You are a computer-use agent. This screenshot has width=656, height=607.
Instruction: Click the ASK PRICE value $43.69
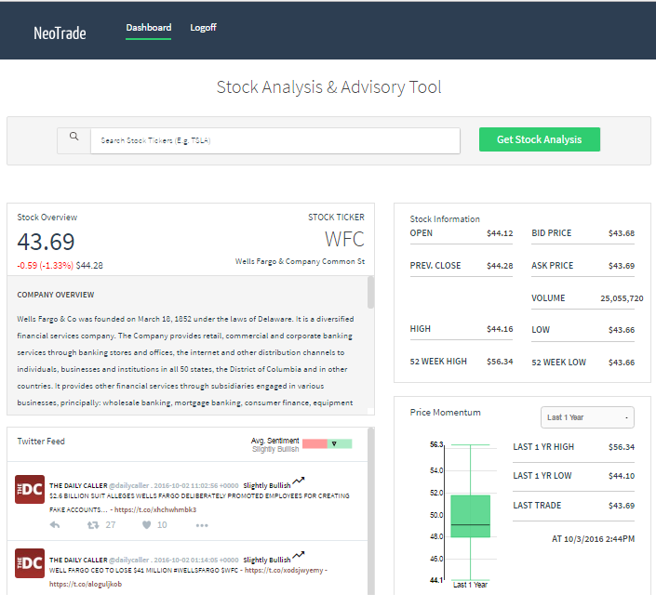point(622,266)
